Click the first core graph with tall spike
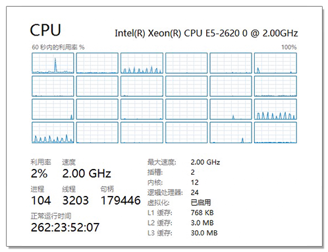This screenshot has height=252, width=328. 53,63
